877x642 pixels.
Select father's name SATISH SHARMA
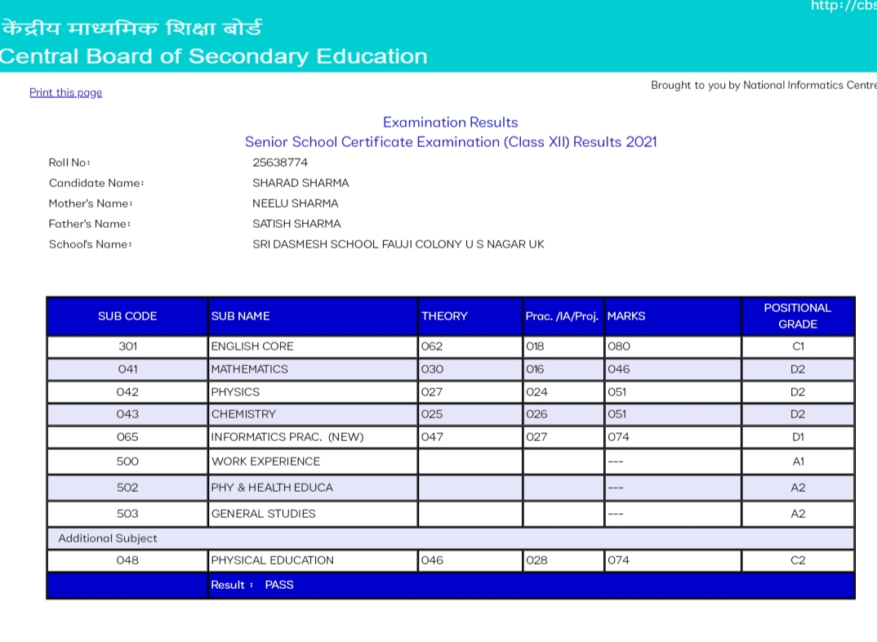[296, 224]
